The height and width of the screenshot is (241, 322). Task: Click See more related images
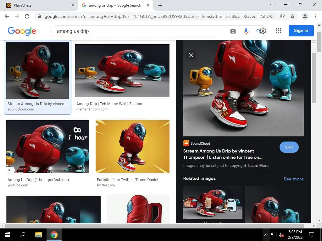293,179
